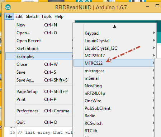Open the Edit menu
The height and width of the screenshot is (137, 161).
pyautogui.click(x=19, y=16)
